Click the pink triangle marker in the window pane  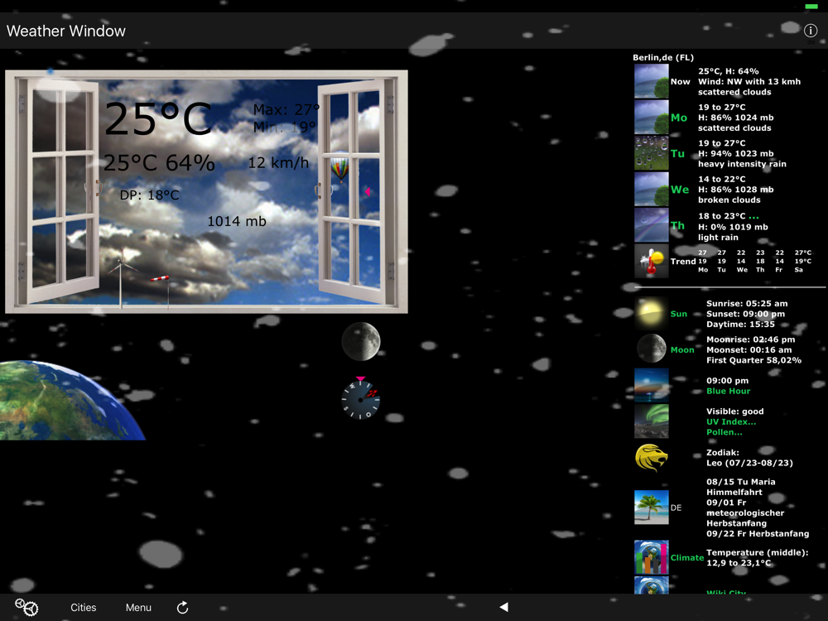click(x=368, y=192)
